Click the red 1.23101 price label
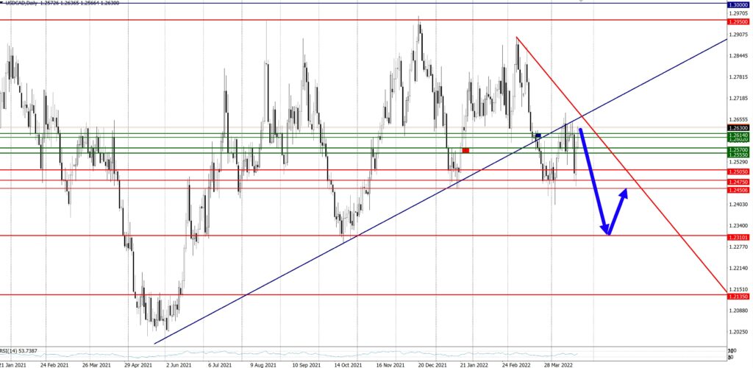 coord(738,237)
